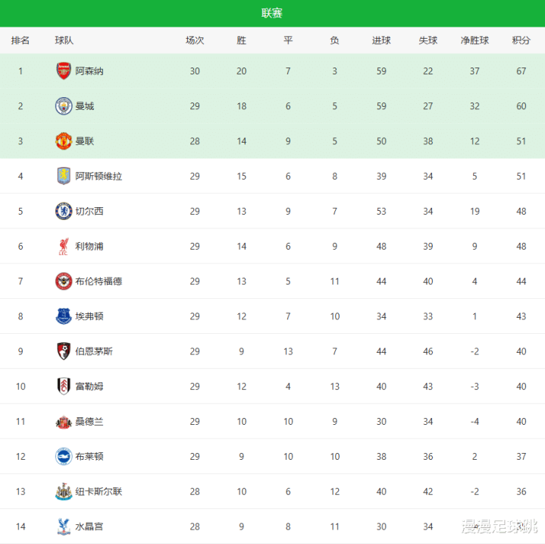The height and width of the screenshot is (544, 545).
Task: Select the 联赛 tab header
Action: coord(272,13)
